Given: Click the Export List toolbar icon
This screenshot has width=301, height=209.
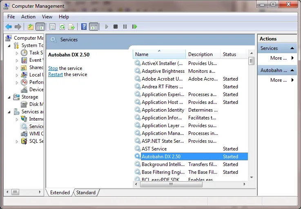Looking at the screenshot, I should (71, 27).
